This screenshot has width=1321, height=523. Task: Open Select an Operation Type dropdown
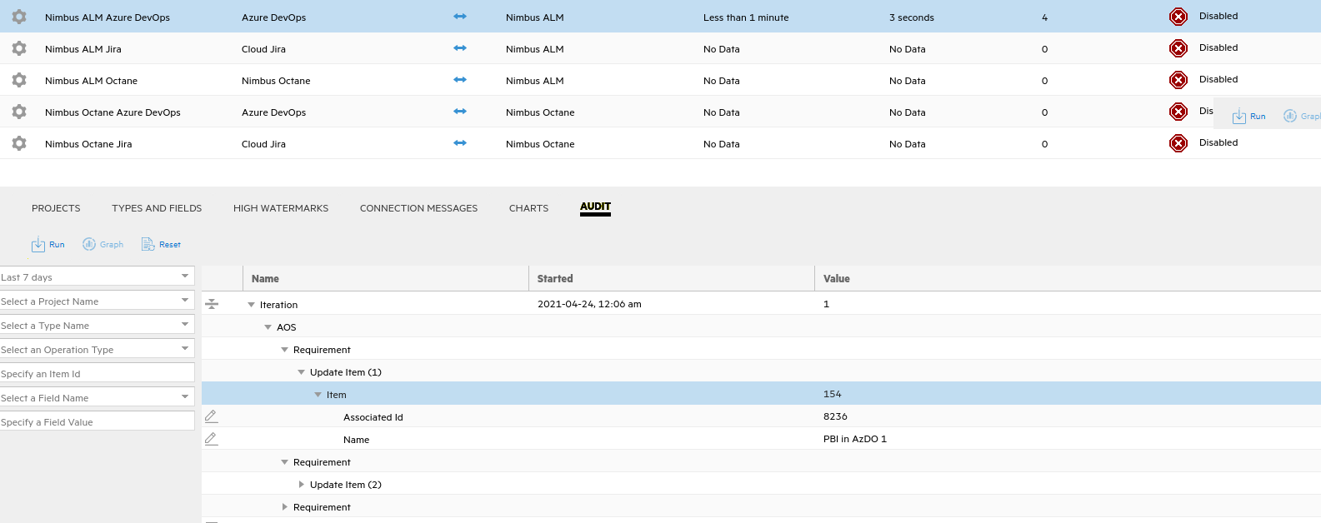click(x=97, y=349)
